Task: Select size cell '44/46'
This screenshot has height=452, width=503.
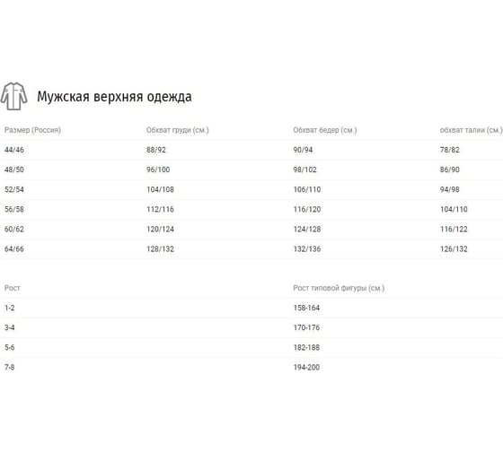Action: (x=14, y=150)
